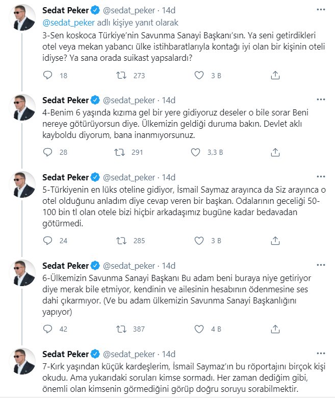Share the tweet starting '3-Sen koskoca'

[x=275, y=76]
